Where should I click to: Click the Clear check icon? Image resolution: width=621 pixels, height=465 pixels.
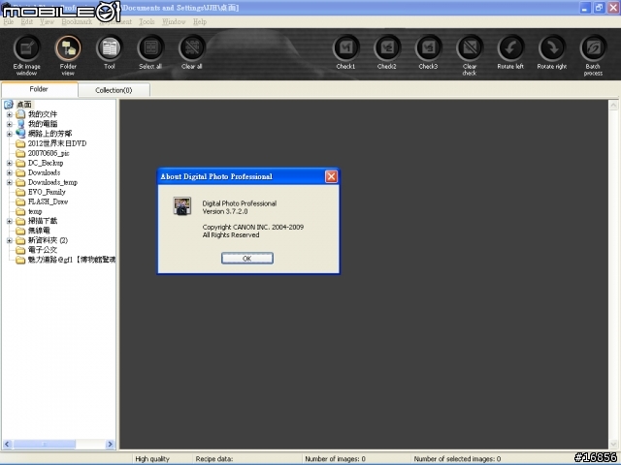[x=470, y=48]
